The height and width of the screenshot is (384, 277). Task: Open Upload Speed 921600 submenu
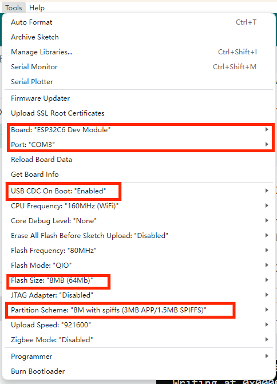138,325
